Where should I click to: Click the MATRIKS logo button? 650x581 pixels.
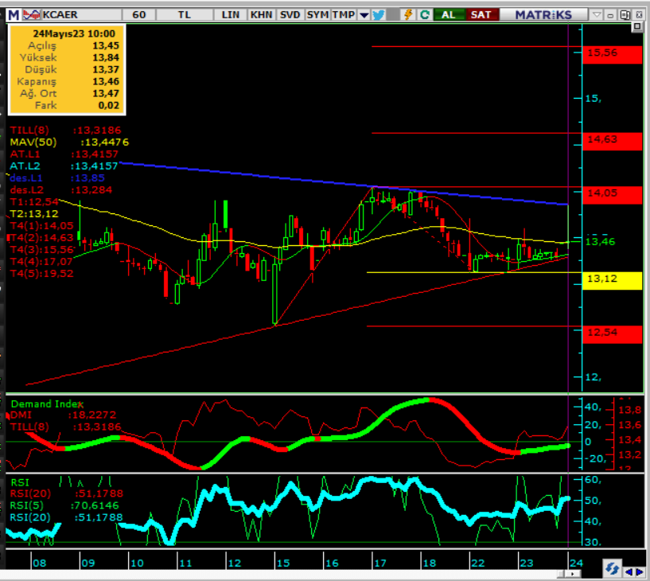tap(543, 15)
